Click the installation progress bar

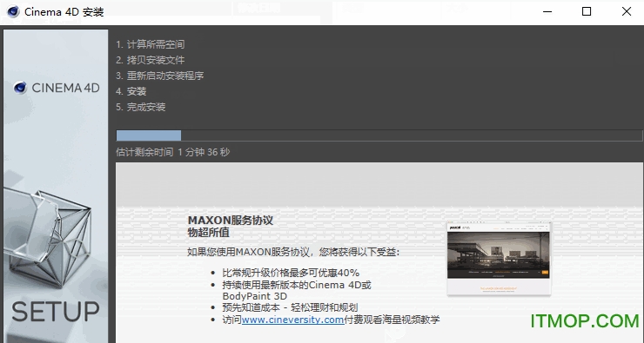click(x=379, y=135)
